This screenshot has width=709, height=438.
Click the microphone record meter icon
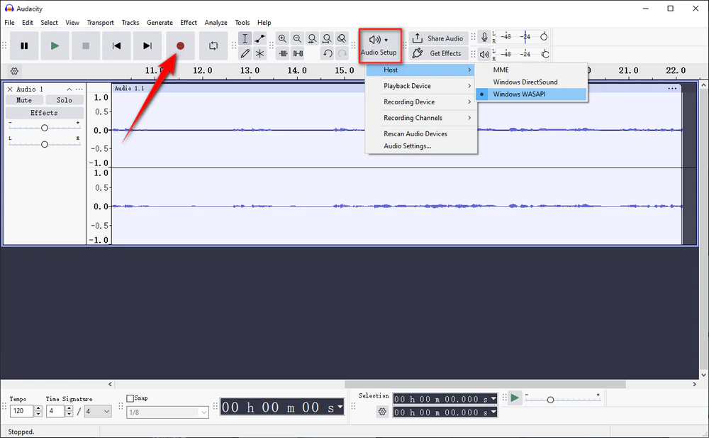click(484, 37)
